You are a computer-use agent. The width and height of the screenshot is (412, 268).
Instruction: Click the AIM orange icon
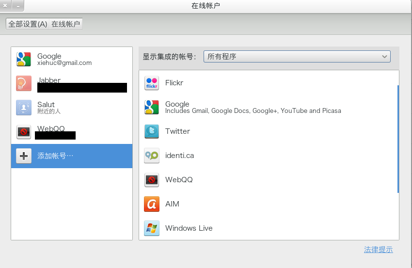[x=152, y=204]
